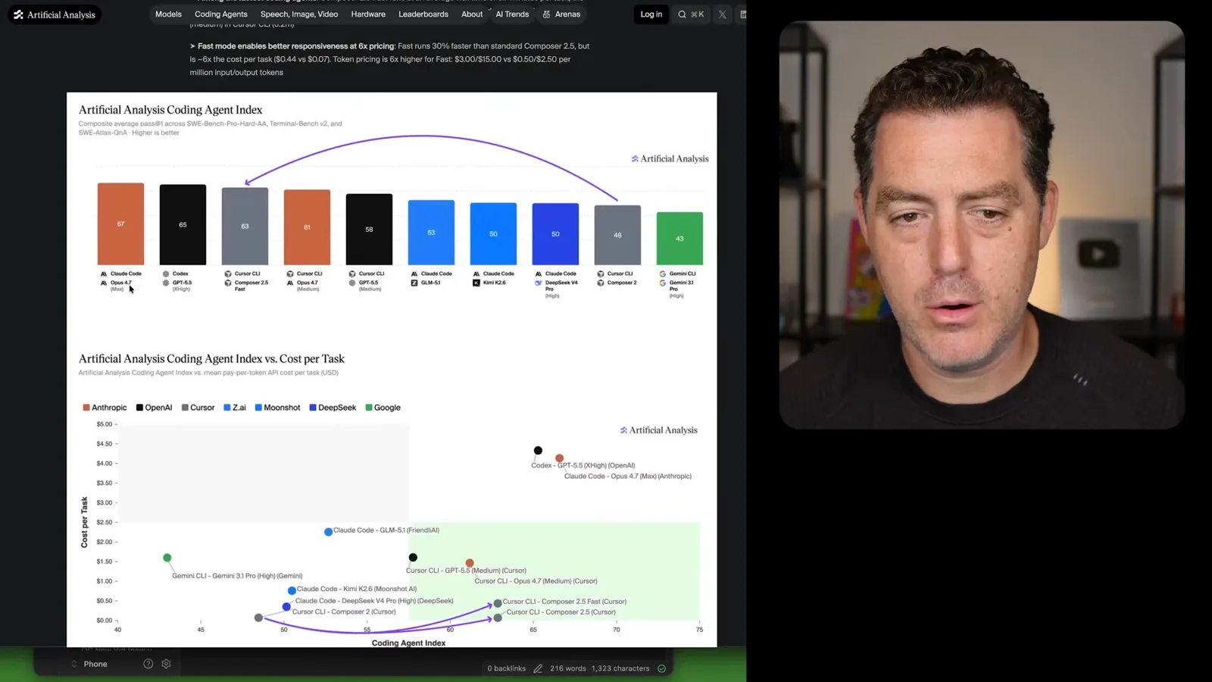Click the Cursor CLI Opus 4.7 (Medium) point
The image size is (1212, 682).
pos(470,563)
